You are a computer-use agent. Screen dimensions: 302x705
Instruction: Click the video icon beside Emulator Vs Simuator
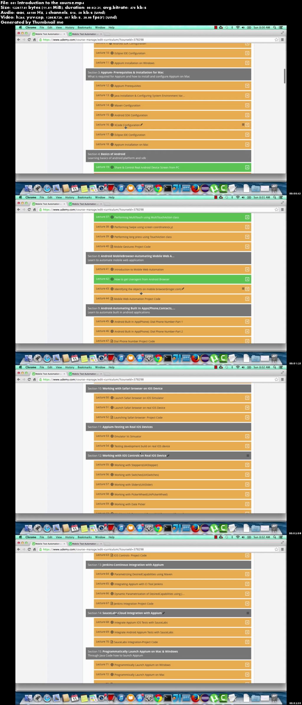pos(112,436)
